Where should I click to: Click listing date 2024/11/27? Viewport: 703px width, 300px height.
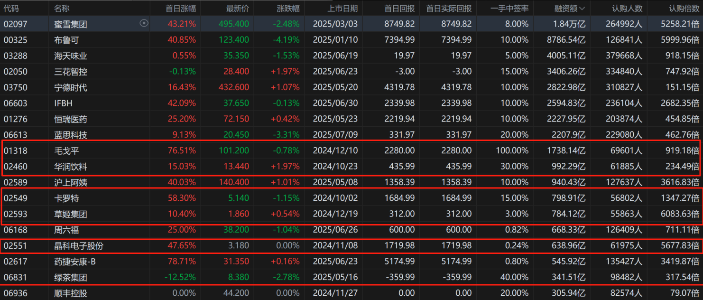coord(335,293)
